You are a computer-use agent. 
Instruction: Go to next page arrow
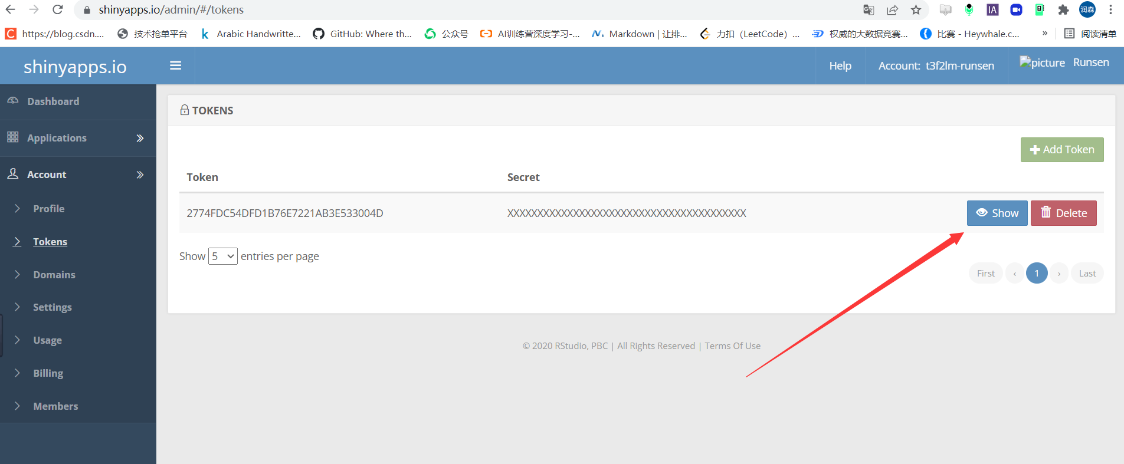click(1059, 274)
